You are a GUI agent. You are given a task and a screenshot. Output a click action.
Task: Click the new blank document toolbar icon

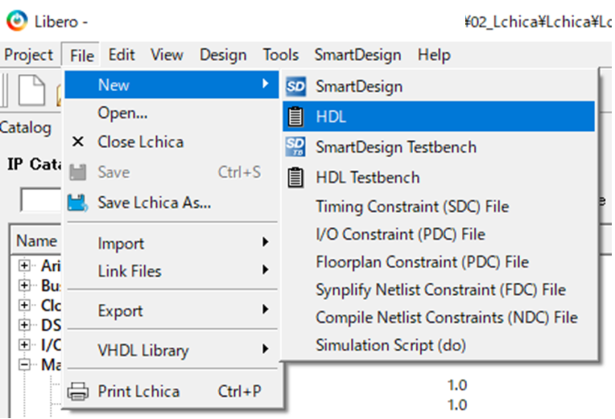tap(31, 90)
